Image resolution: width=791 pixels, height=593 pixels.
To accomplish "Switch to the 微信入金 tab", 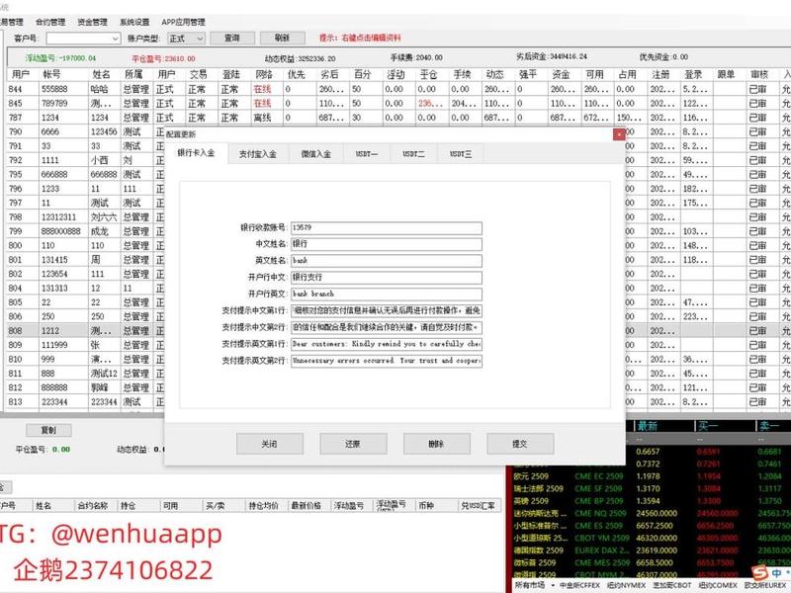I will point(316,154).
